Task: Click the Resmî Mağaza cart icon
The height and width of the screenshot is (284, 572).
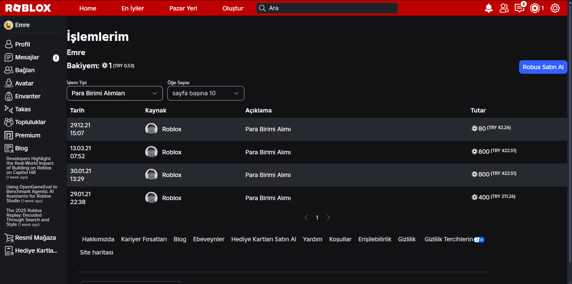Action: 9,238
